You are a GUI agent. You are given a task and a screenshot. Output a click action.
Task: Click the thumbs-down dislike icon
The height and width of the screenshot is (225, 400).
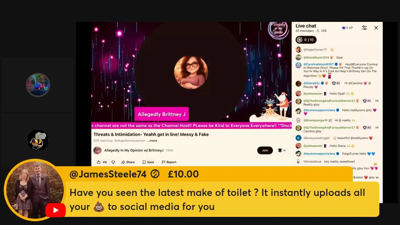point(113,162)
